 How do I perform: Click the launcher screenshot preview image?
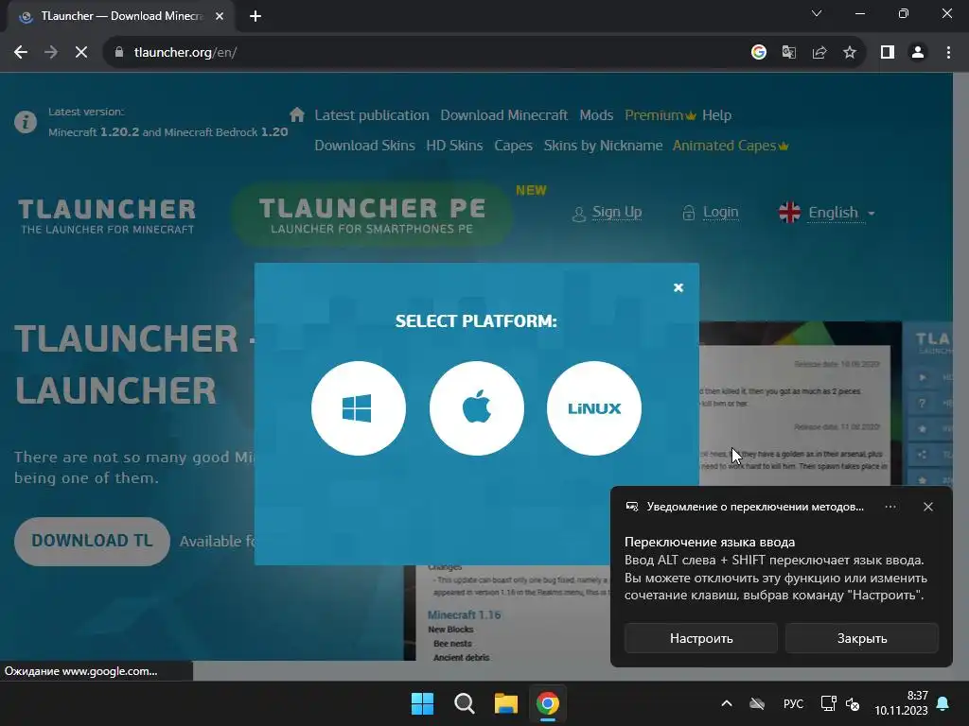pos(802,405)
